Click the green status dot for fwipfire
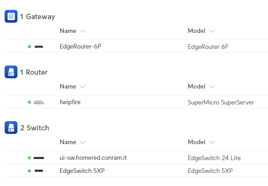Screen dimensions: 268x186 (30, 102)
